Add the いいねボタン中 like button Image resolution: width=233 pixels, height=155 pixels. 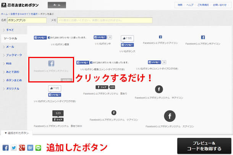[x=103, y=40]
